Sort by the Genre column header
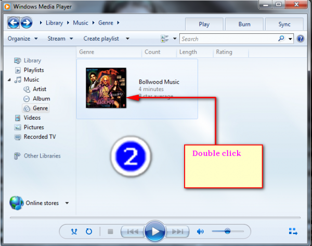The width and height of the screenshot is (312, 246). pos(109,52)
